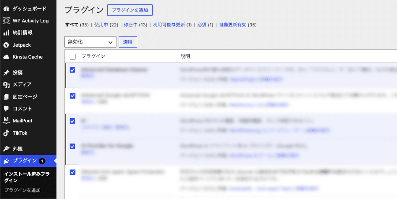The width and height of the screenshot is (397, 199).
Task: Open メディア library menu
Action: click(22, 85)
